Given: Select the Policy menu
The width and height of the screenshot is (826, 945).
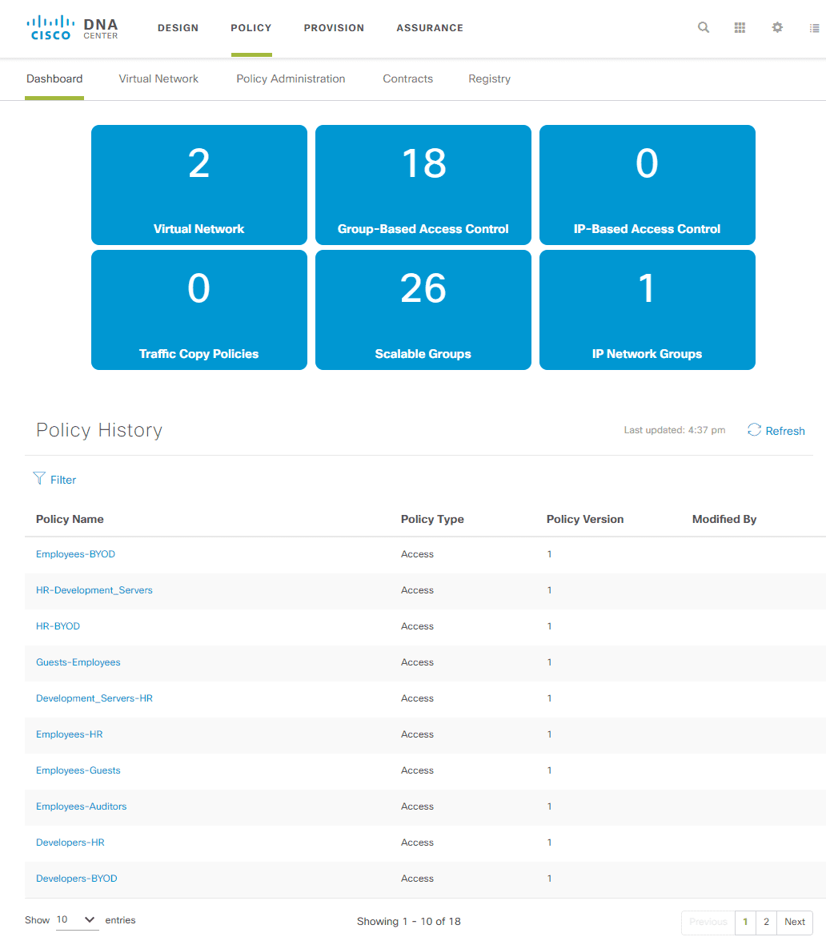Looking at the screenshot, I should (251, 28).
